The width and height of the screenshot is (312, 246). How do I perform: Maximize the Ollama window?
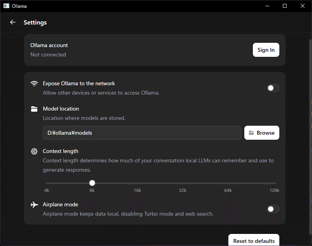(x=285, y=6)
